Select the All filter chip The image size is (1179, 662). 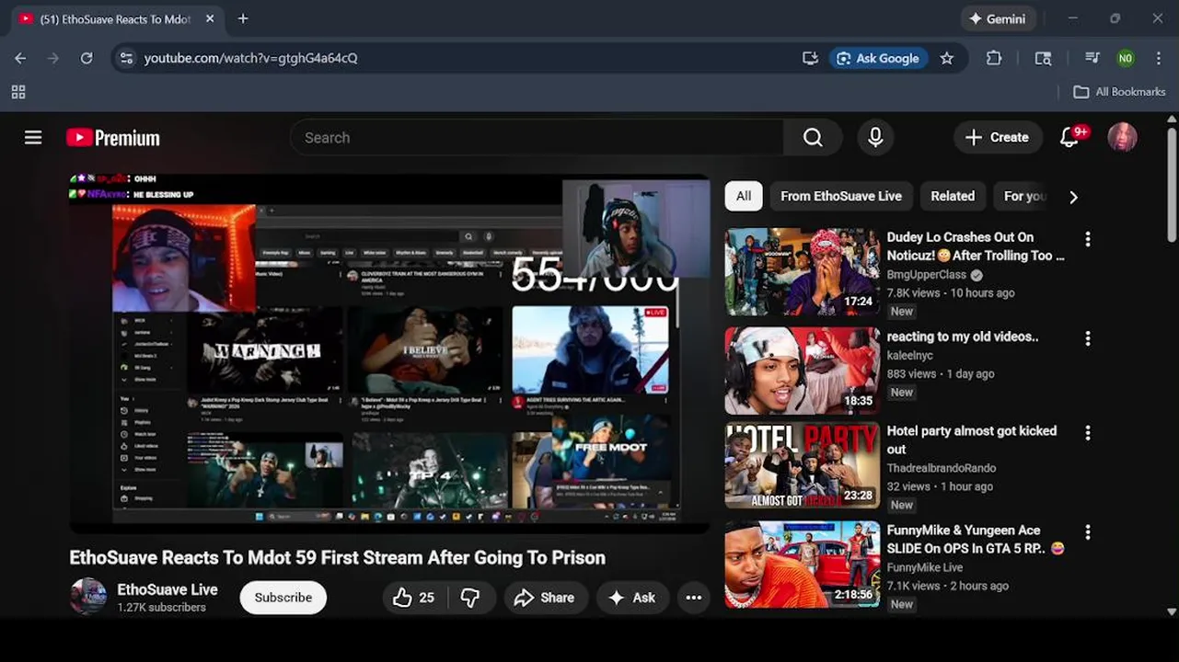point(744,196)
